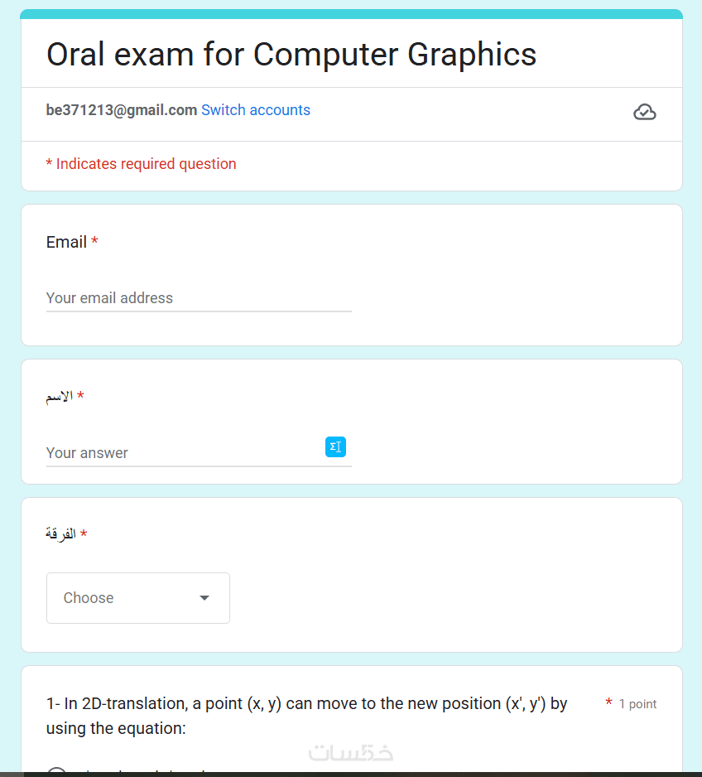Image resolution: width=702 pixels, height=777 pixels.
Task: Click the cloud saved-draft status icon
Action: pos(644,112)
